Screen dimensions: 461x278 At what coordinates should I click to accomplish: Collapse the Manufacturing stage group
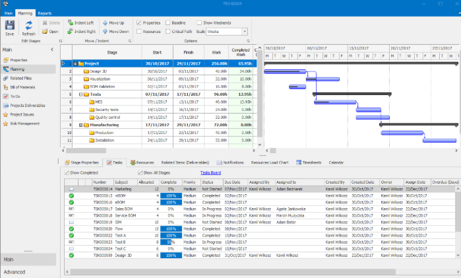tap(80, 125)
